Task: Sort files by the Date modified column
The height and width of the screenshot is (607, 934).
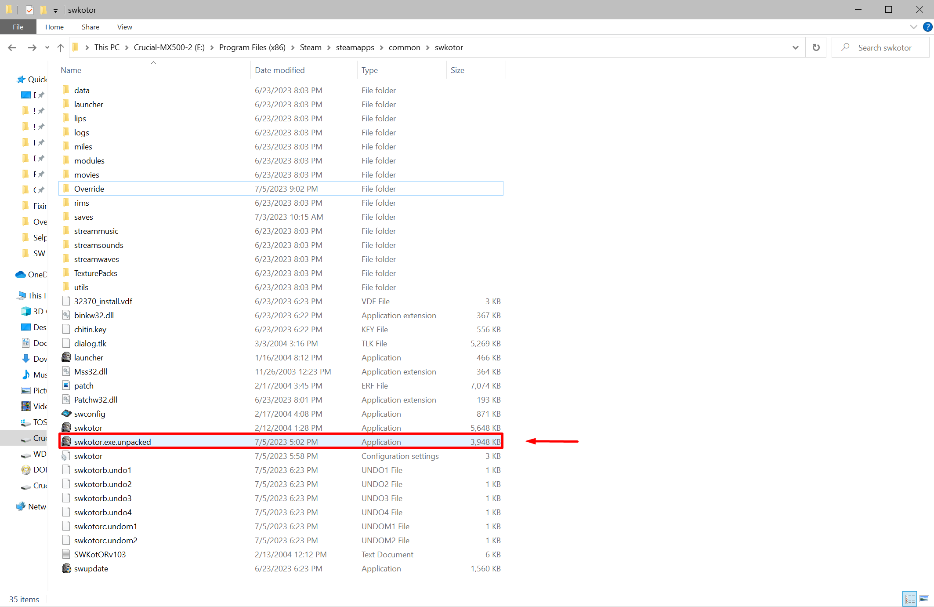Action: tap(279, 70)
